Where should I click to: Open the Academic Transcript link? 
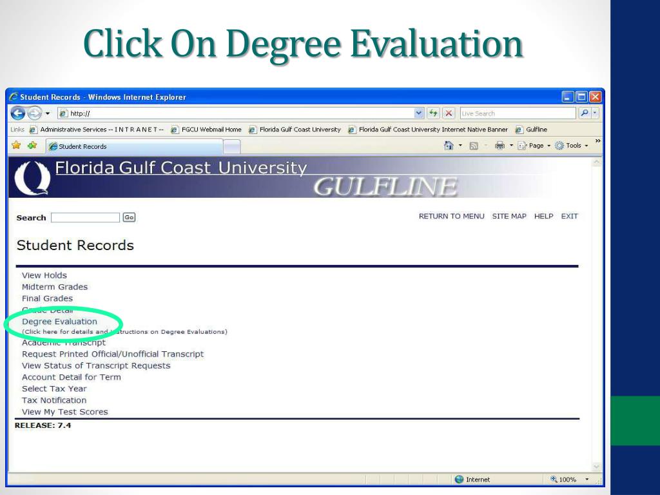pos(64,343)
